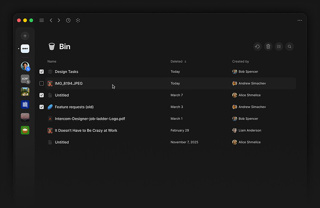The image size is (320, 208).
Task: Open the ACMF workspace icon
Action: point(25,79)
